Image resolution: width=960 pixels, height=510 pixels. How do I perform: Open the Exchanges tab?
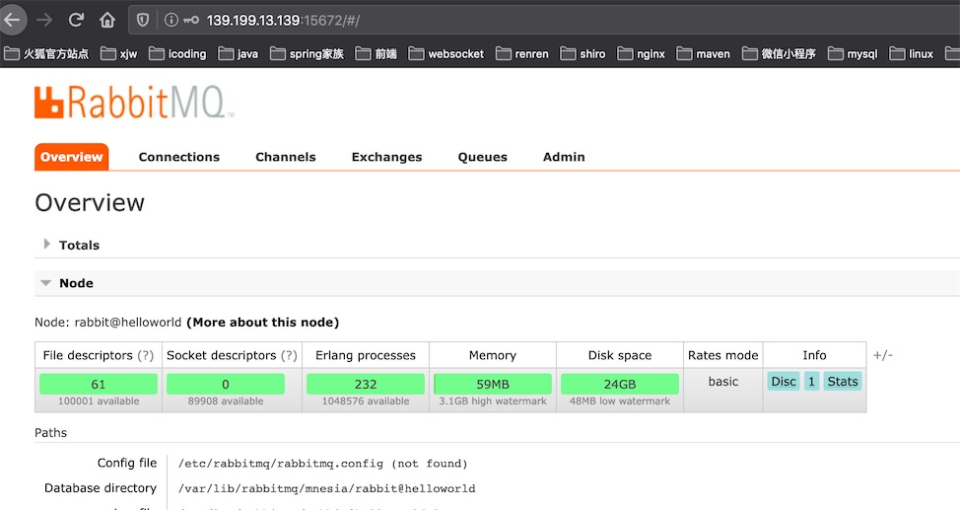387,157
